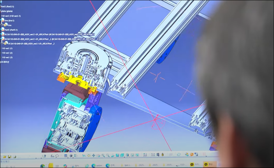Viewport: 274px width, 168px height.
Task: Save the document with the floppy icon
Action: click(x=9, y=157)
